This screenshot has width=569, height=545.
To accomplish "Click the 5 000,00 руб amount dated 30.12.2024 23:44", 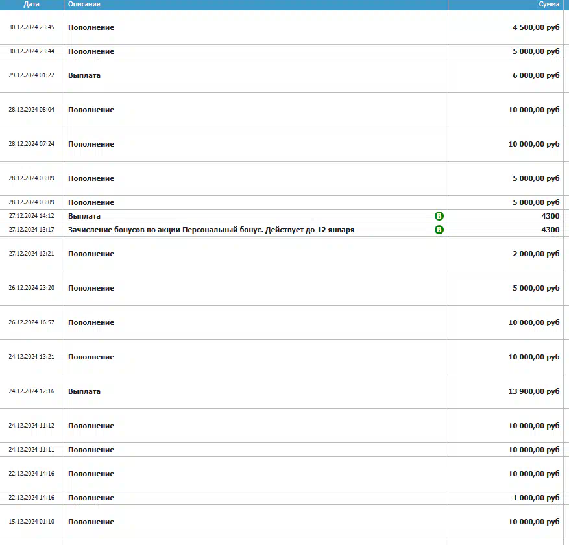I will pos(536,51).
